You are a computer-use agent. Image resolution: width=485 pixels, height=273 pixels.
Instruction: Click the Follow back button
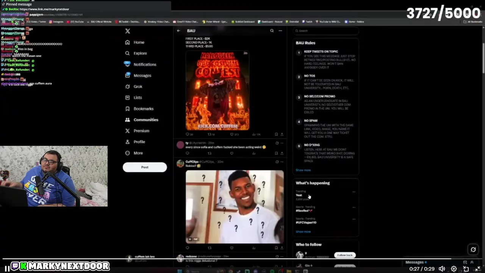(345, 255)
